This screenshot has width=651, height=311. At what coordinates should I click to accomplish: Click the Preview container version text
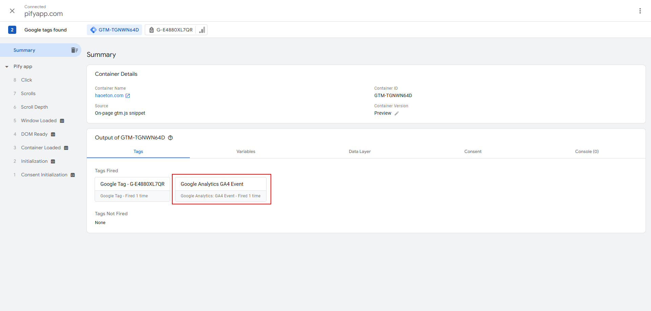click(x=383, y=113)
